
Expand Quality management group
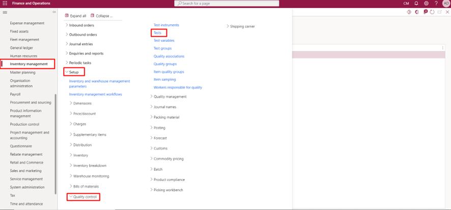(x=168, y=97)
